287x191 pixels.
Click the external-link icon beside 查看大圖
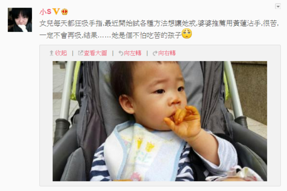[80, 53]
